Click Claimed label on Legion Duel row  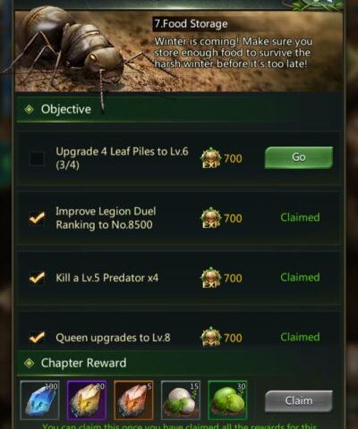(x=300, y=217)
